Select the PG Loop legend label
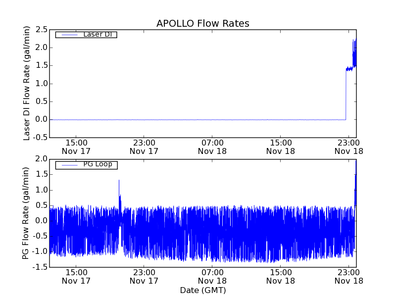The height and width of the screenshot is (297, 396). (98, 164)
